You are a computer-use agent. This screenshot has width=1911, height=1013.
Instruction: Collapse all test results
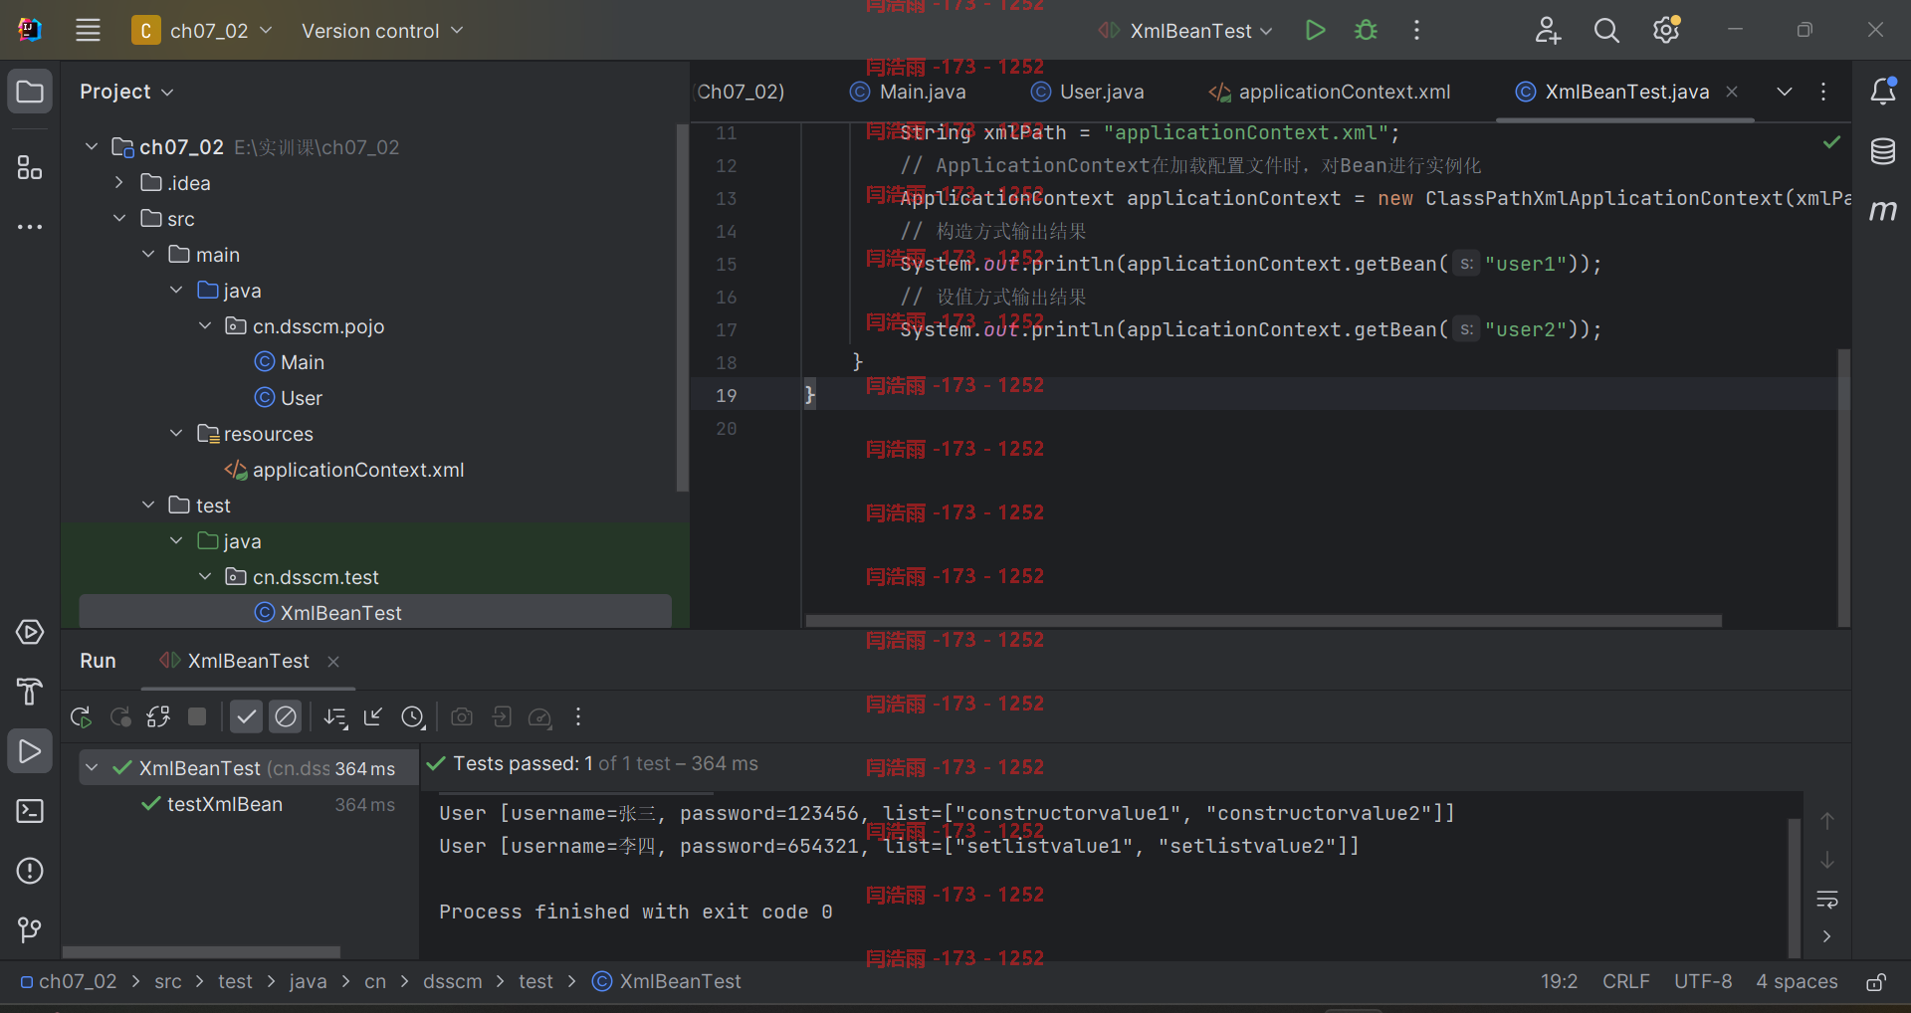[x=373, y=716]
